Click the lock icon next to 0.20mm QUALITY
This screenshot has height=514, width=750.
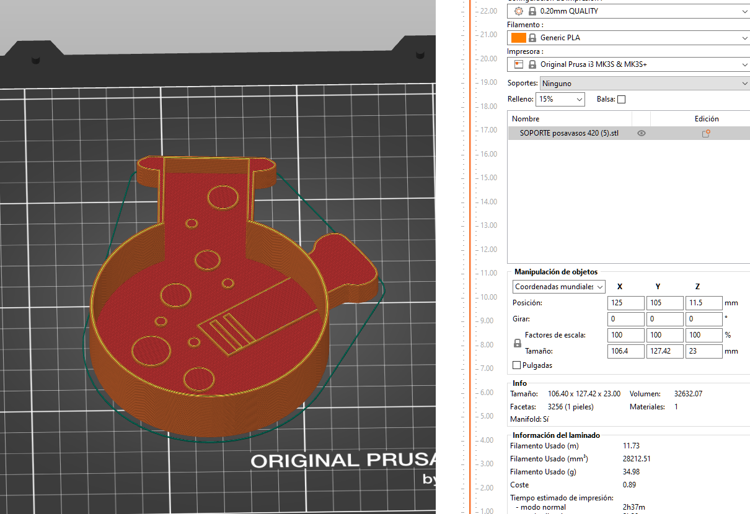tap(532, 11)
